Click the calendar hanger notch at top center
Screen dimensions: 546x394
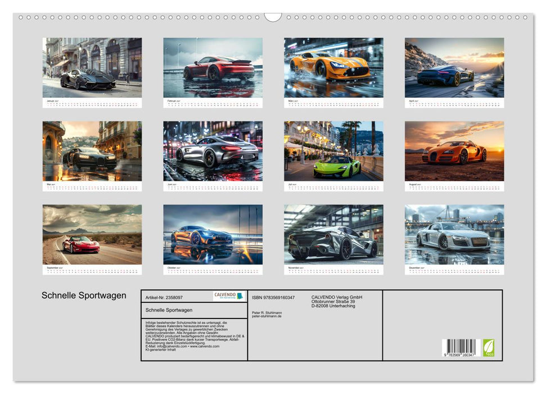[x=273, y=17]
